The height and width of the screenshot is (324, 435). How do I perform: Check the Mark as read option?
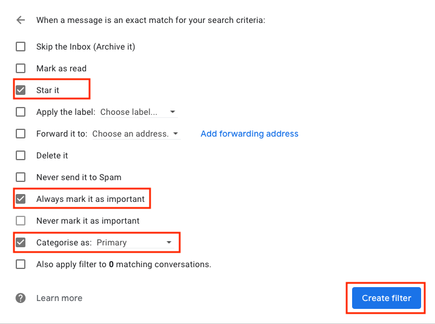[x=21, y=68]
